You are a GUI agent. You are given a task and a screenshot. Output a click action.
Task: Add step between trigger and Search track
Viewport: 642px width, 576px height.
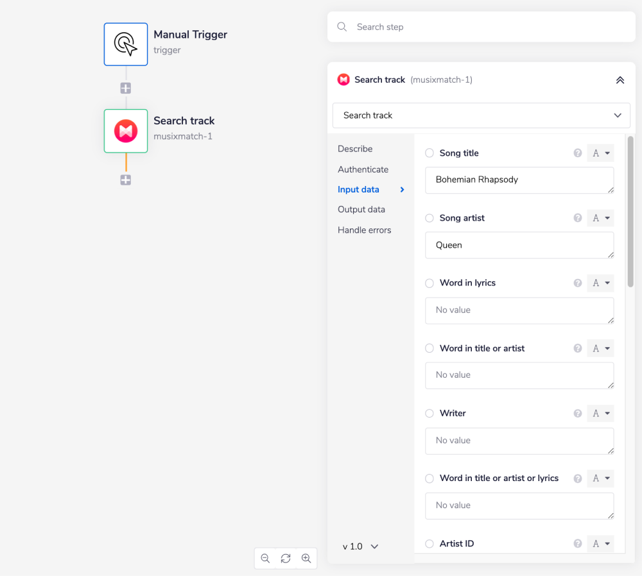point(126,89)
